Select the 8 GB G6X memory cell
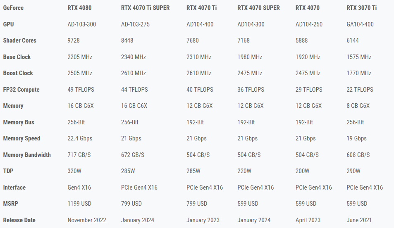394x228 pixels. click(x=358, y=106)
